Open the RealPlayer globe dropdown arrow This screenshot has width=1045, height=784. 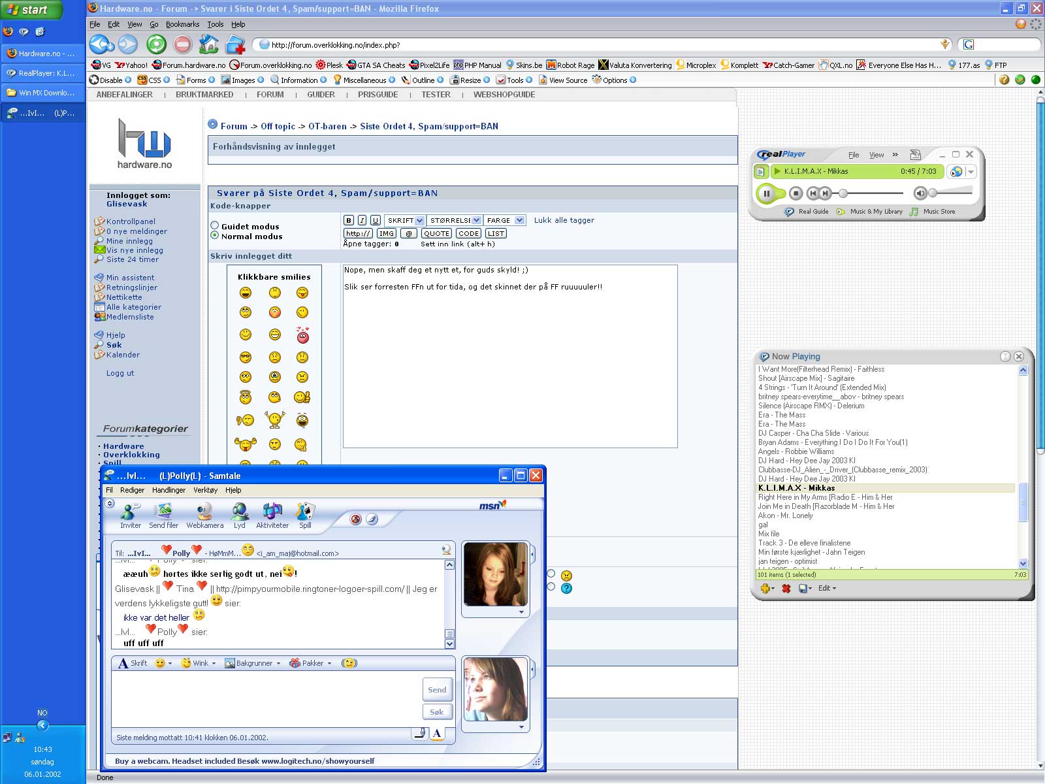tap(971, 172)
